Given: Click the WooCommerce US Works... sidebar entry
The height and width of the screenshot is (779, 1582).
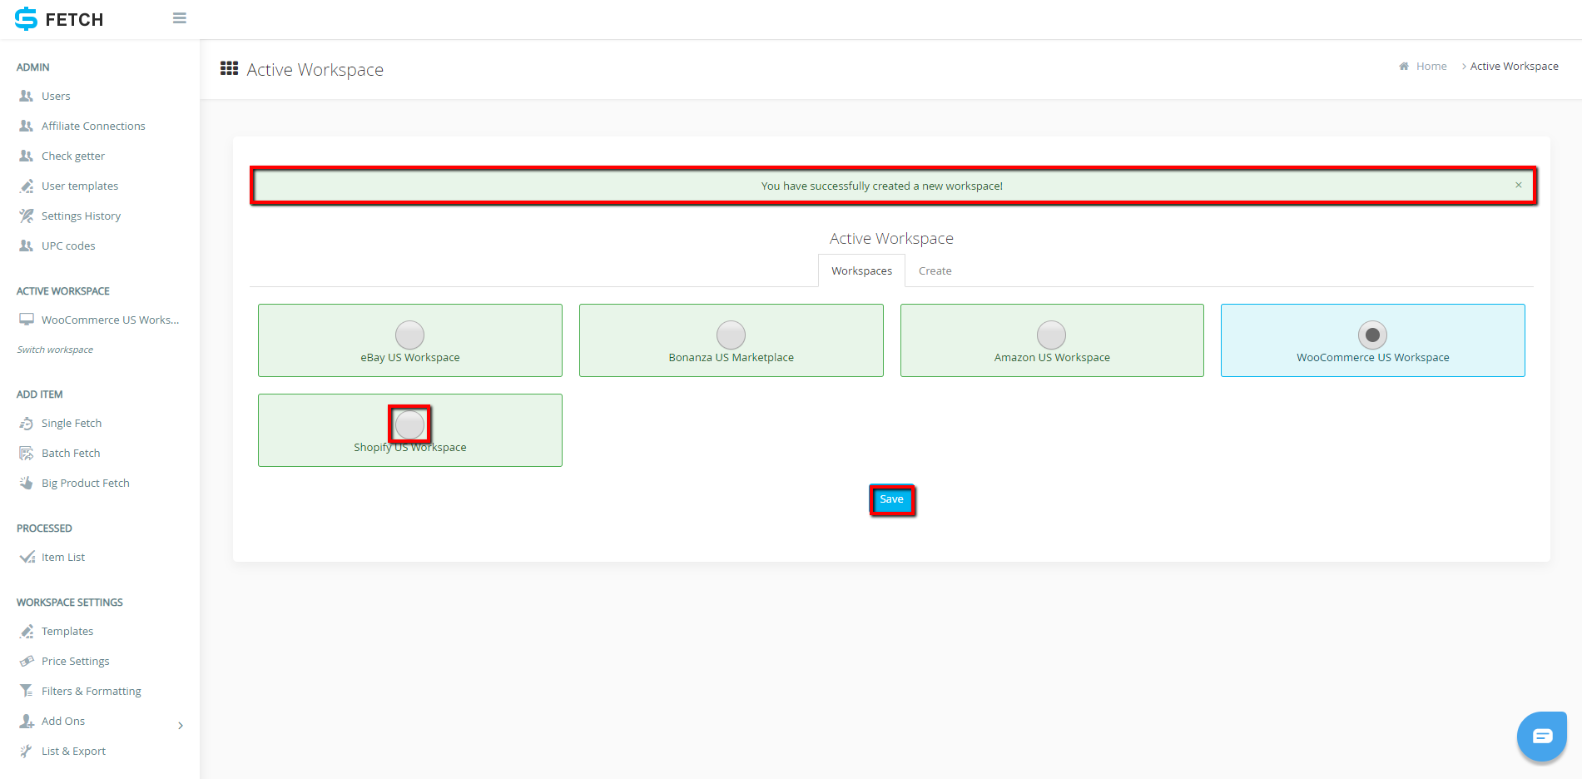Looking at the screenshot, I should 110,320.
